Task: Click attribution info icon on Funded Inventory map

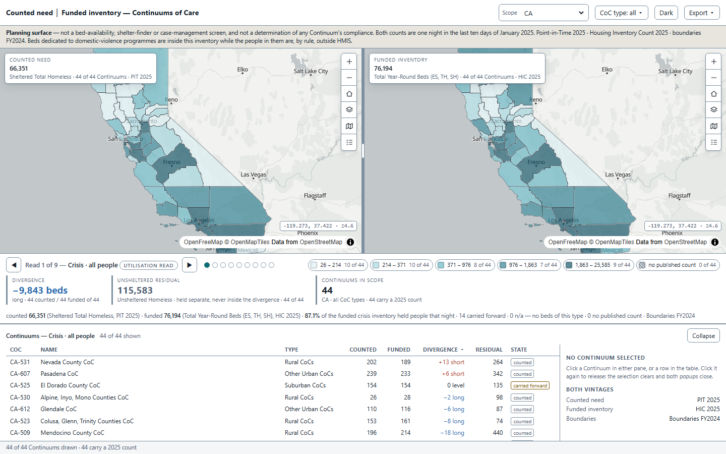Action: tap(715, 242)
